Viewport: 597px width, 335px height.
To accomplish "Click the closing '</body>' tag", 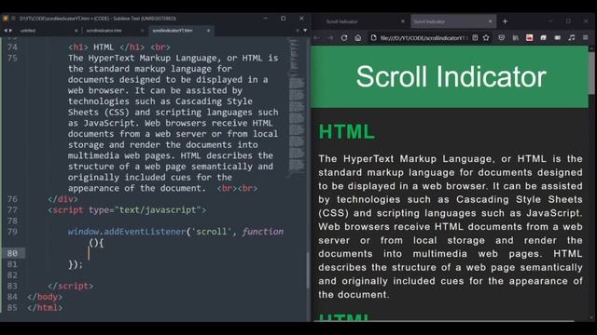I will [45, 297].
